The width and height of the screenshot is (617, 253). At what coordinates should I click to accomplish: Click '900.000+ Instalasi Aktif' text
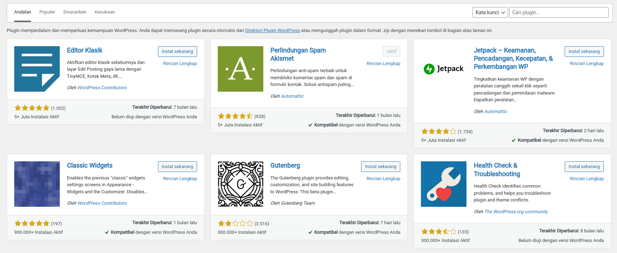[38, 232]
